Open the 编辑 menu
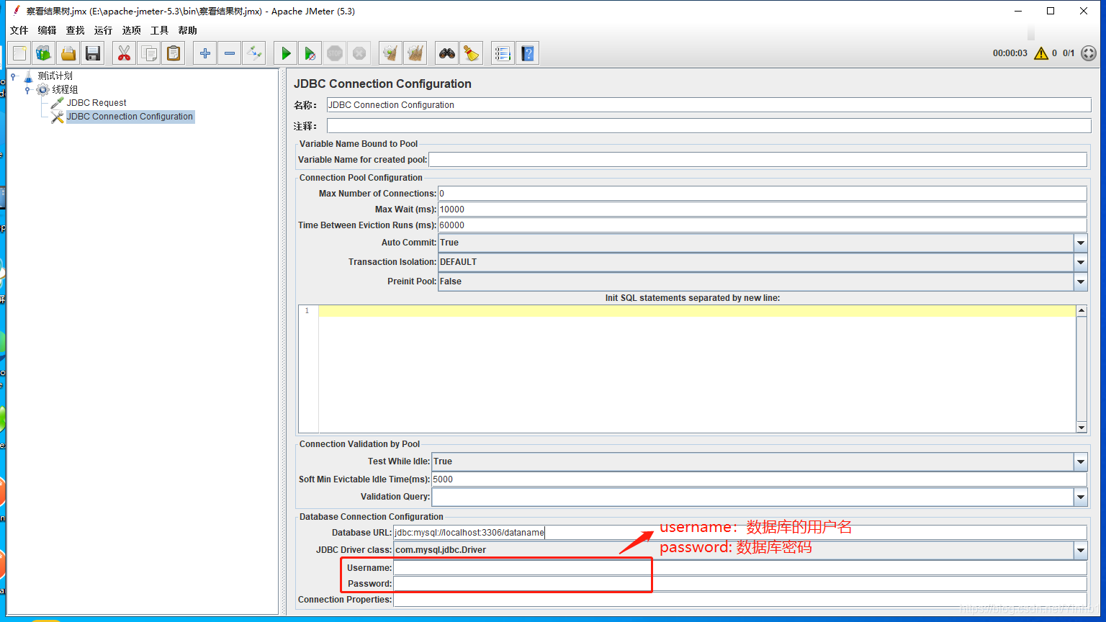 point(48,30)
